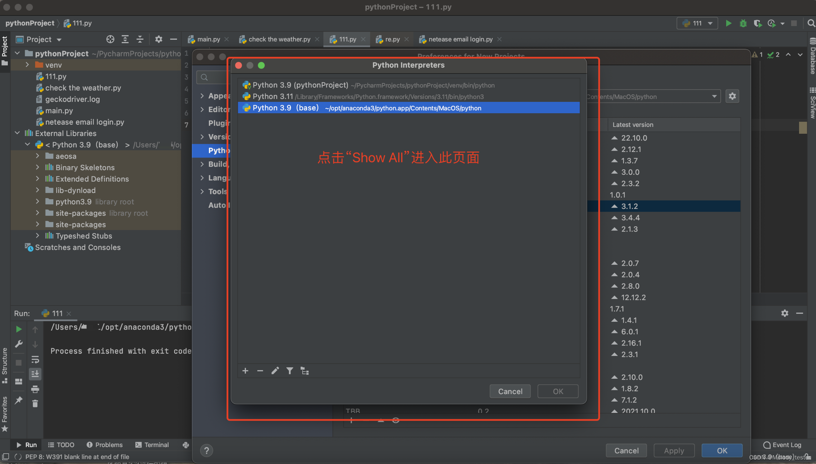Click the edit interpreter icon

click(275, 370)
